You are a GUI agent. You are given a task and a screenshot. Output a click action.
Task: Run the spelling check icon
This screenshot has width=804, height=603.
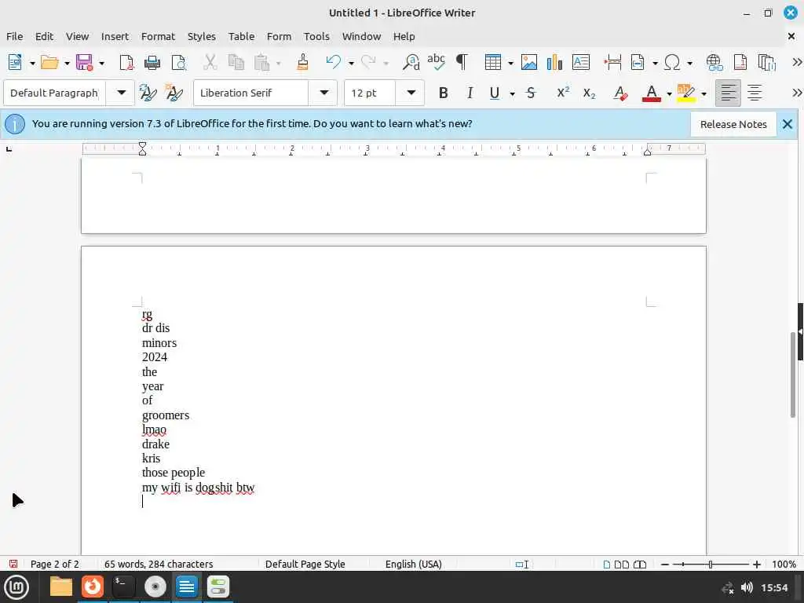coord(436,61)
